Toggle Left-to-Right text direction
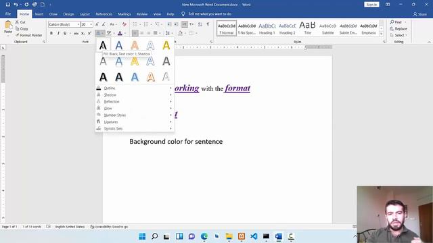433x243 pixels. click(x=185, y=24)
